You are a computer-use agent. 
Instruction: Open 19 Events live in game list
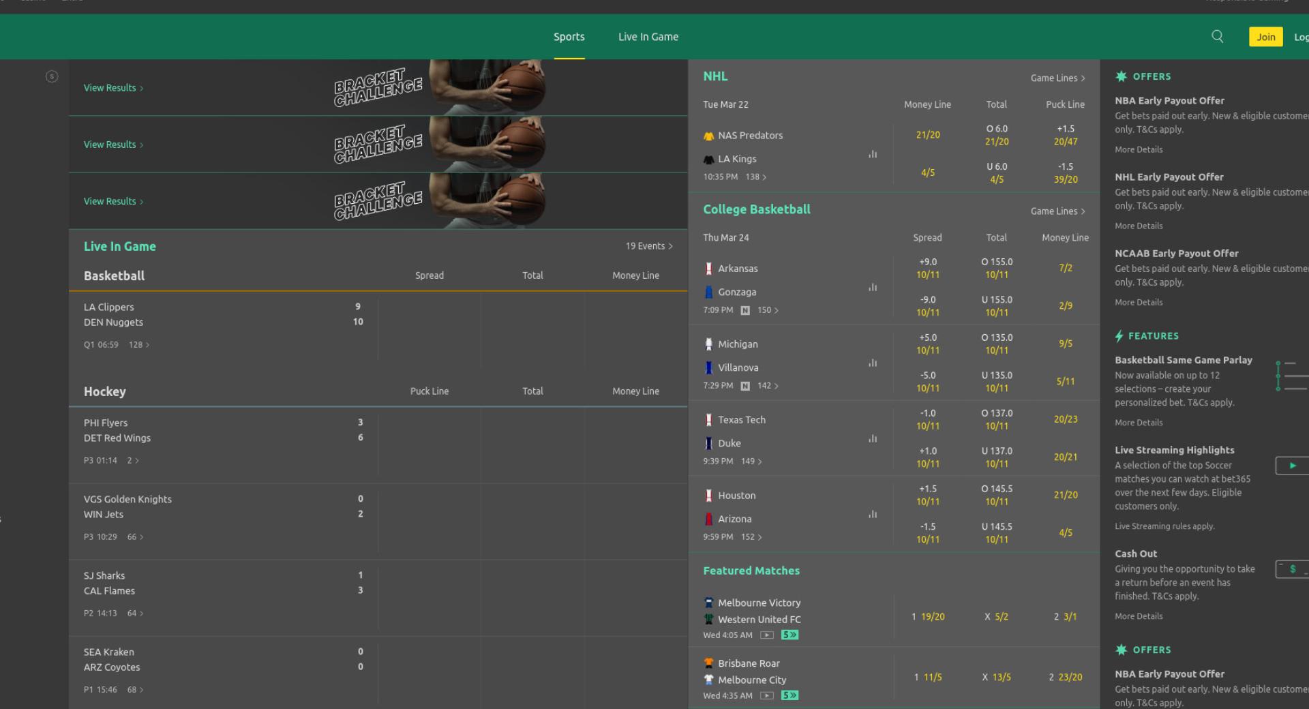649,246
